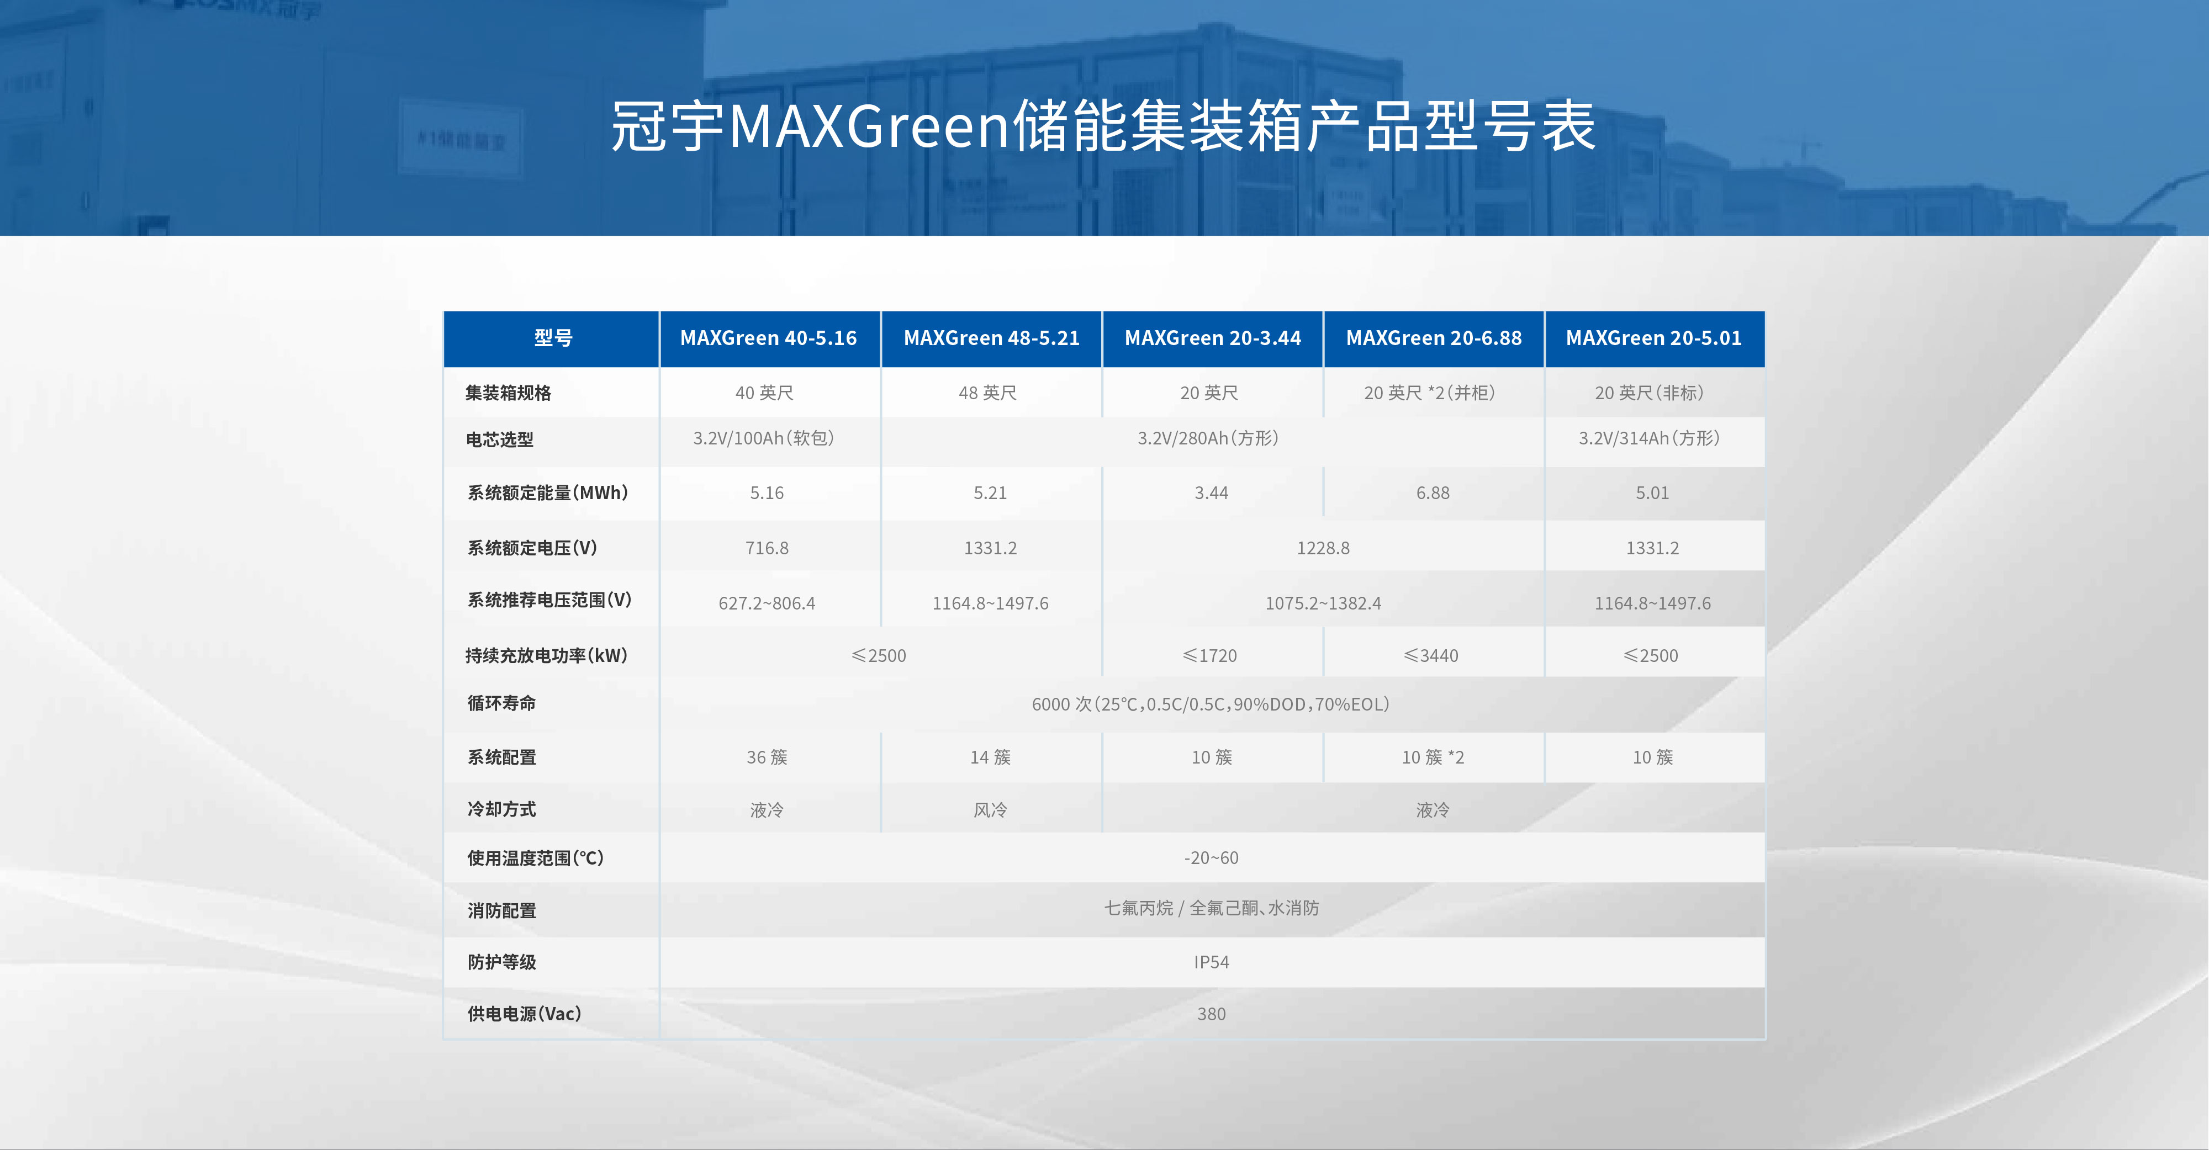The width and height of the screenshot is (2209, 1150).
Task: Select the 627.2~806.4 voltage range
Action: (x=767, y=604)
